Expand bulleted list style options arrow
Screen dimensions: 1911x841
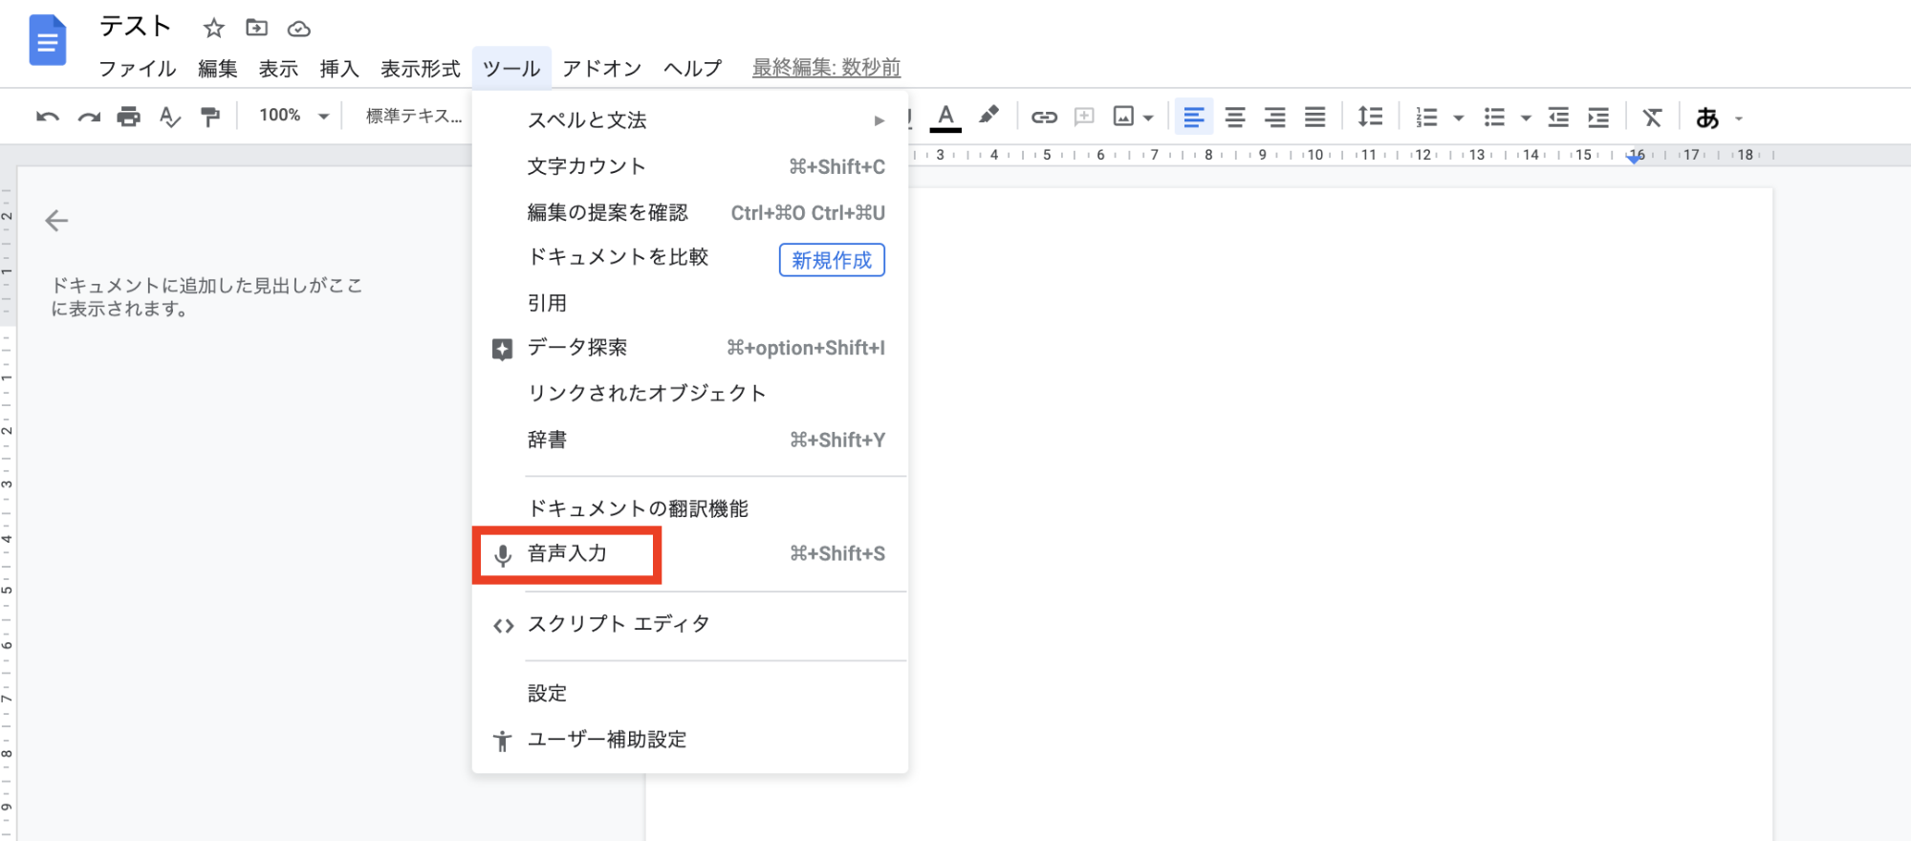pos(1526,118)
